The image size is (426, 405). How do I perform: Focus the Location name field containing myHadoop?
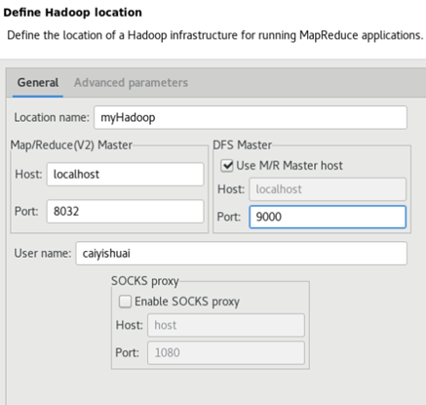pyautogui.click(x=251, y=117)
